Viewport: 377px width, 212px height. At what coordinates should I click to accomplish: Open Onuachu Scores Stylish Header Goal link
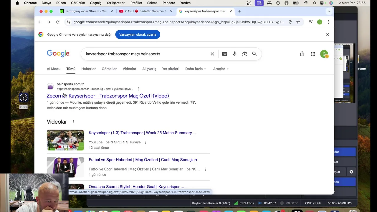coord(136,187)
